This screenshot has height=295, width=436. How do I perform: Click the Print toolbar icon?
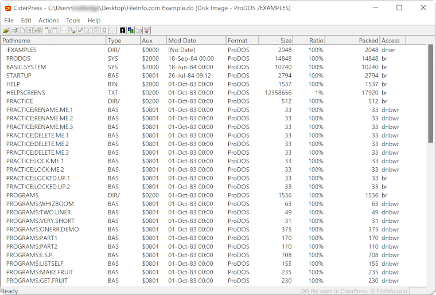[x=38, y=30]
